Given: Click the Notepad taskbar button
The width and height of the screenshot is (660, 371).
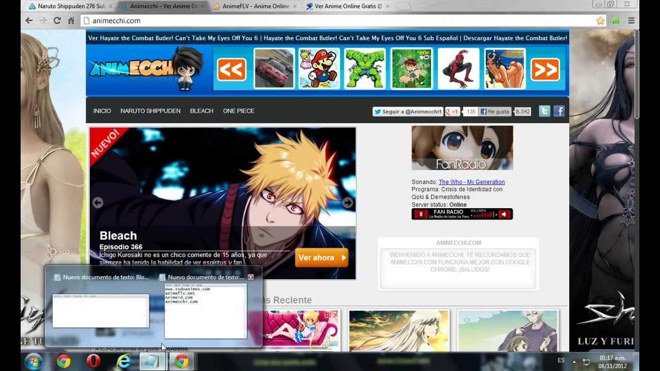Looking at the screenshot, I should (153, 362).
